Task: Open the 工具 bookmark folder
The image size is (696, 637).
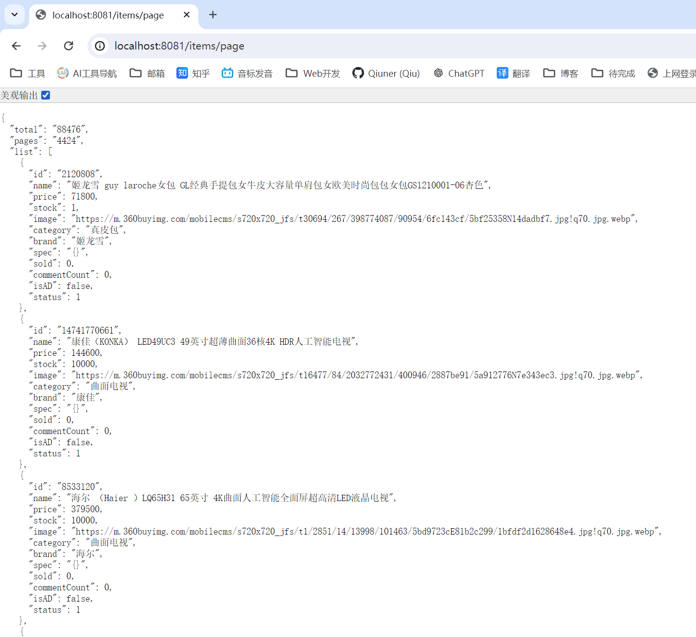Action: [28, 73]
